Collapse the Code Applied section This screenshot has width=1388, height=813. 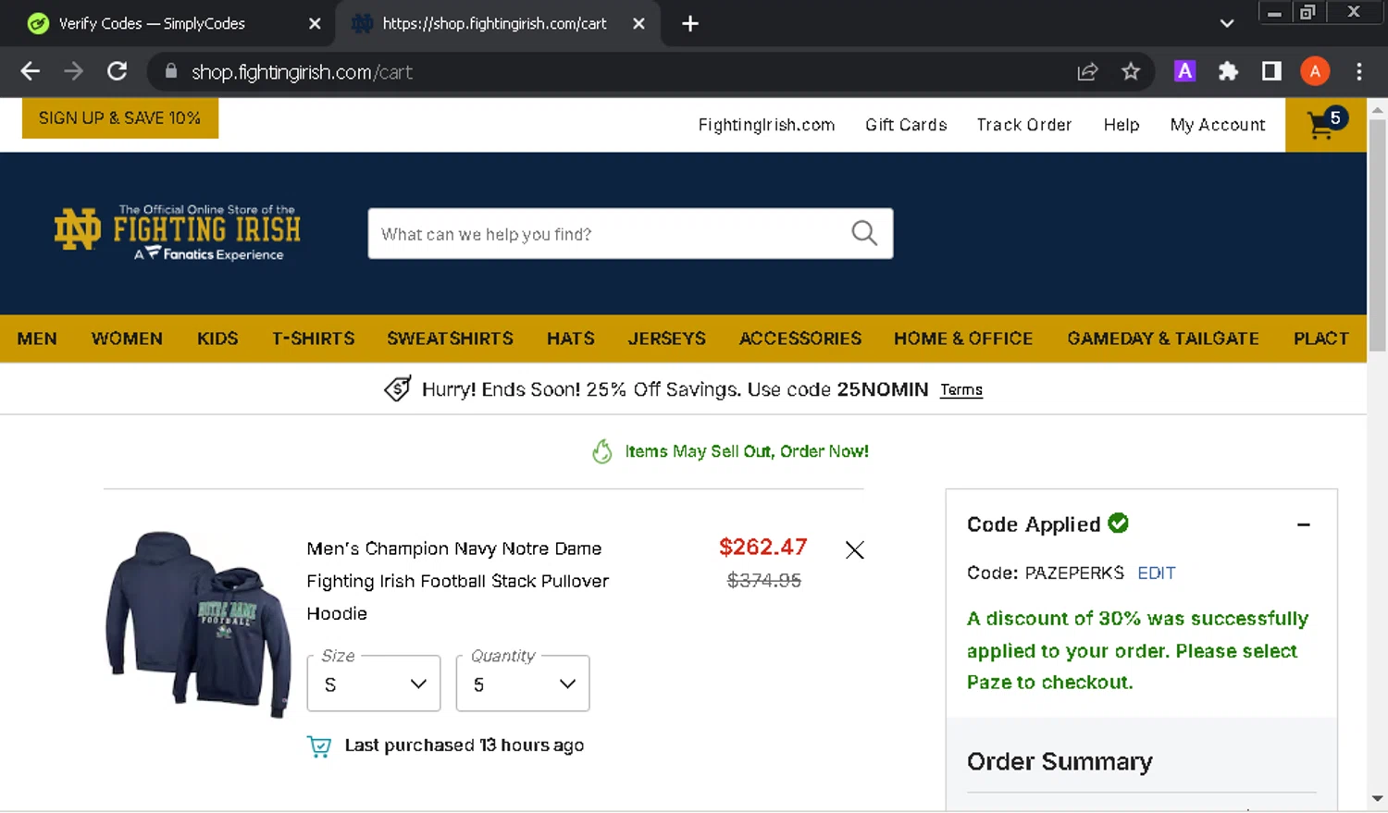pyautogui.click(x=1304, y=524)
